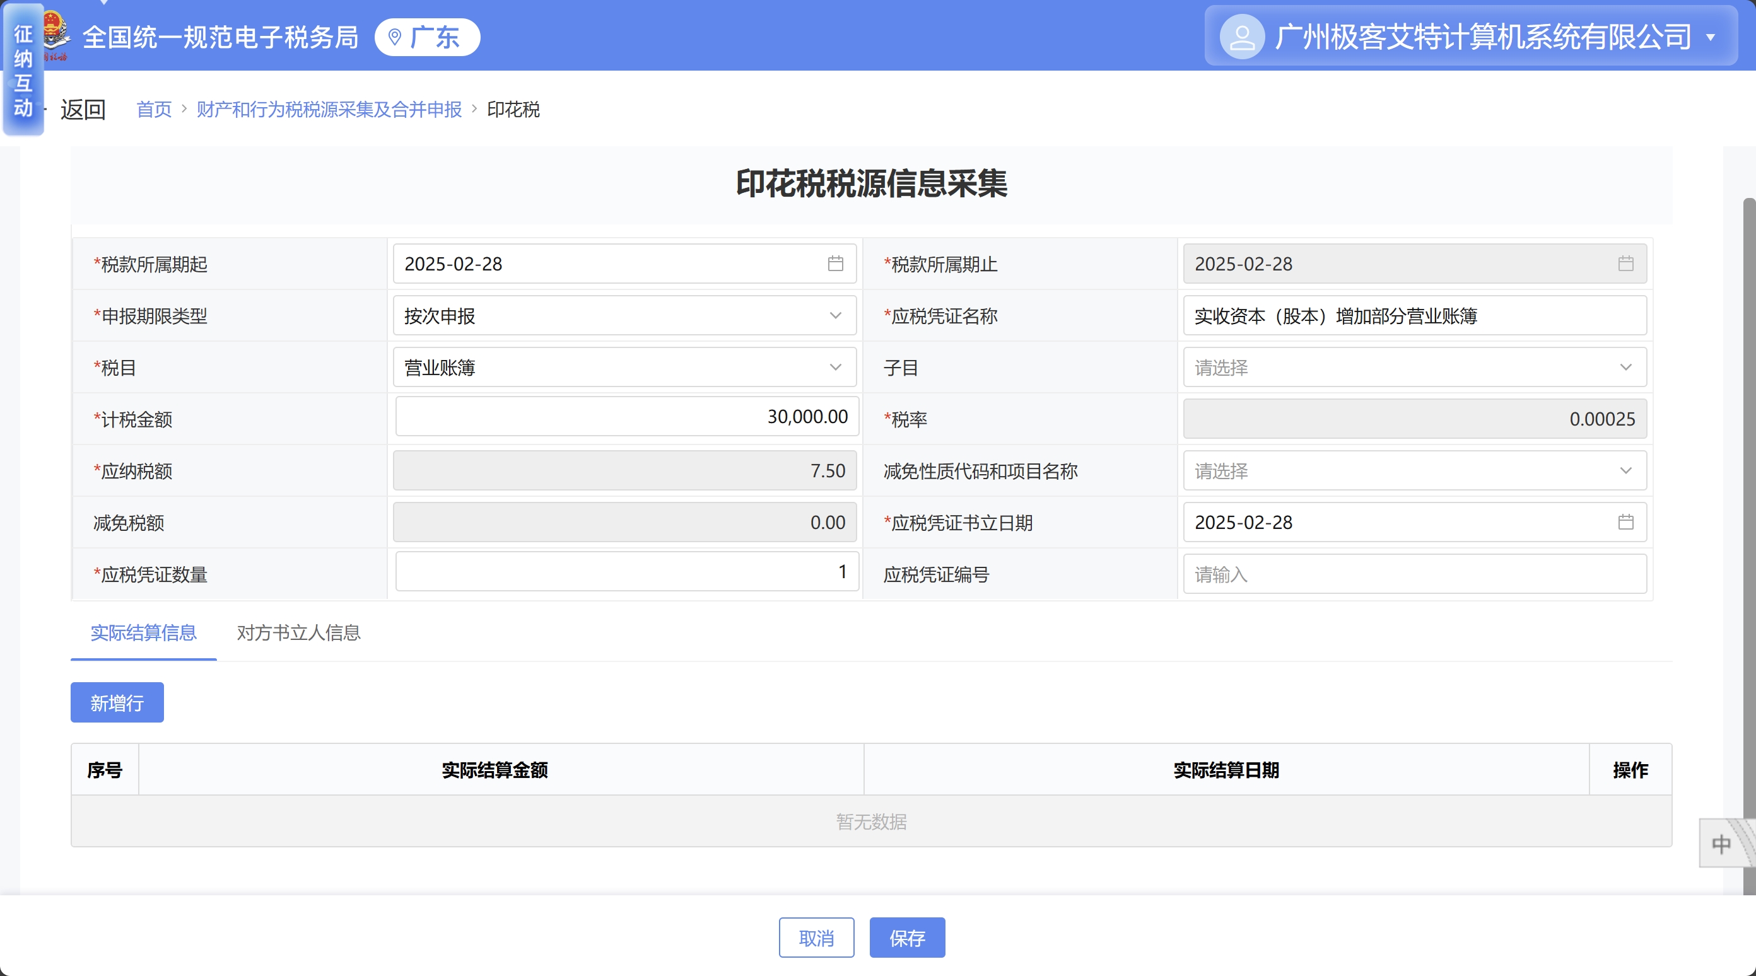The width and height of the screenshot is (1756, 976).
Task: Click the 保存 button
Action: click(x=906, y=938)
